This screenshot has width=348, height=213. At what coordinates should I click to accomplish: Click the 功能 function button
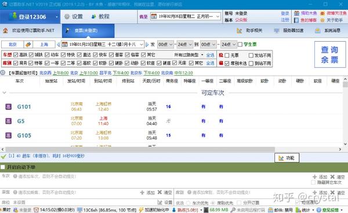tap(287, 158)
